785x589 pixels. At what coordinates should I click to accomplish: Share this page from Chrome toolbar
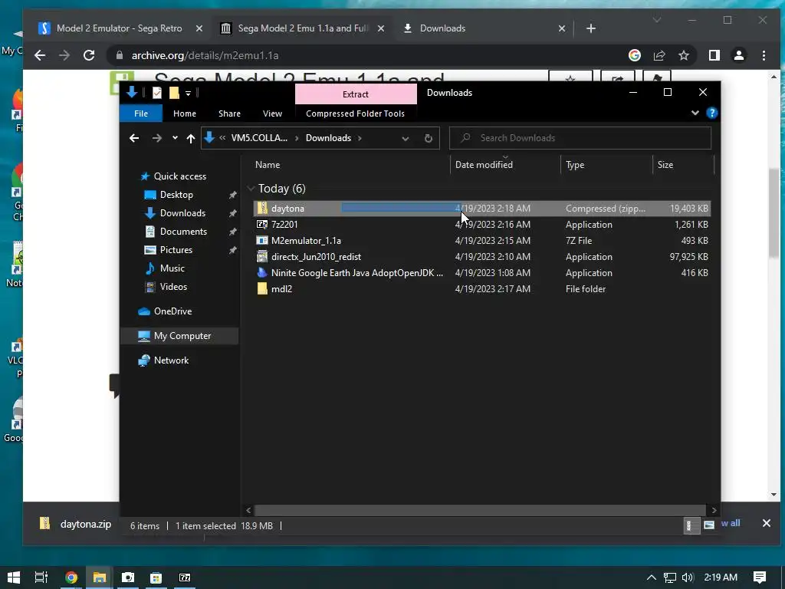click(659, 55)
